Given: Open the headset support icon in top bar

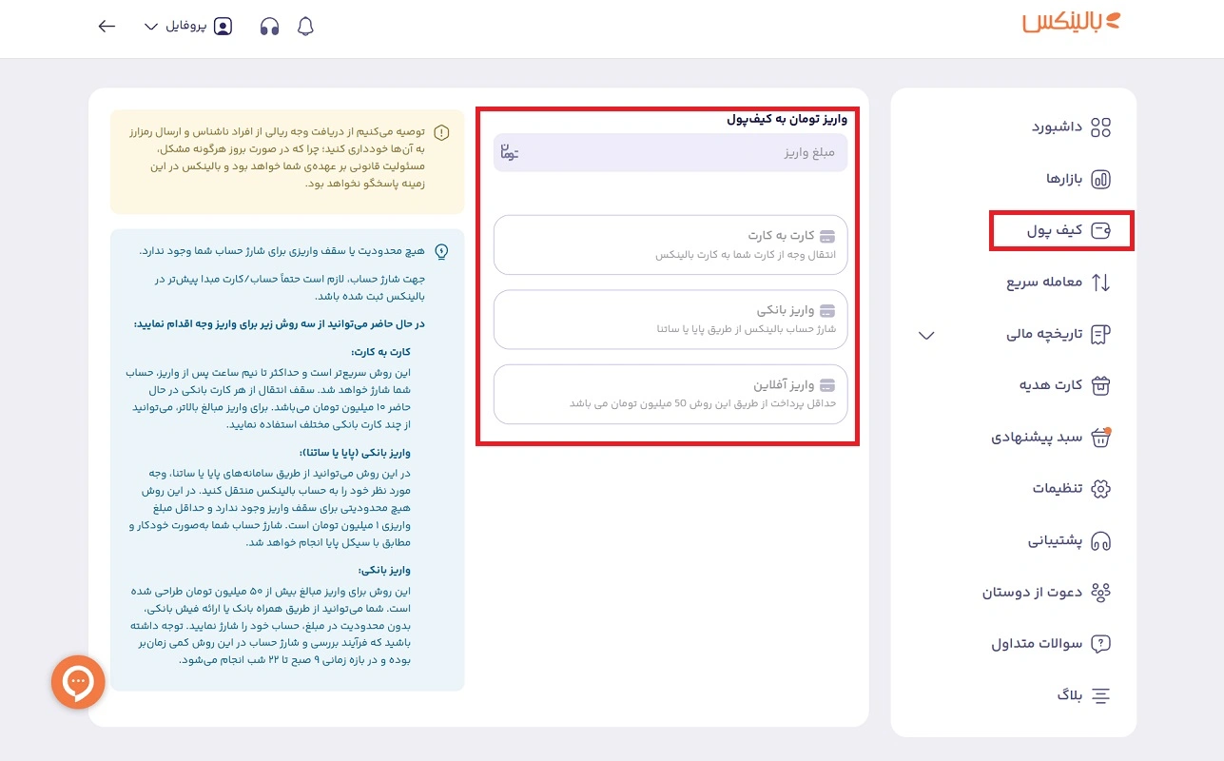Looking at the screenshot, I should [269, 26].
